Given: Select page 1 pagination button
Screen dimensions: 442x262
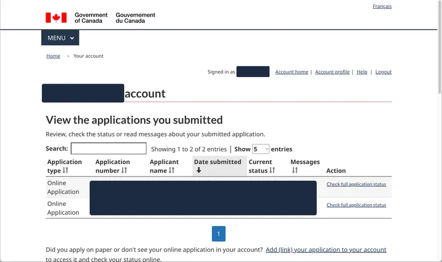Looking at the screenshot, I should pos(219,233).
